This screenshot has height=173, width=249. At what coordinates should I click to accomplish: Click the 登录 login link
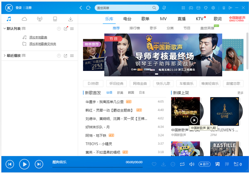point(19,7)
